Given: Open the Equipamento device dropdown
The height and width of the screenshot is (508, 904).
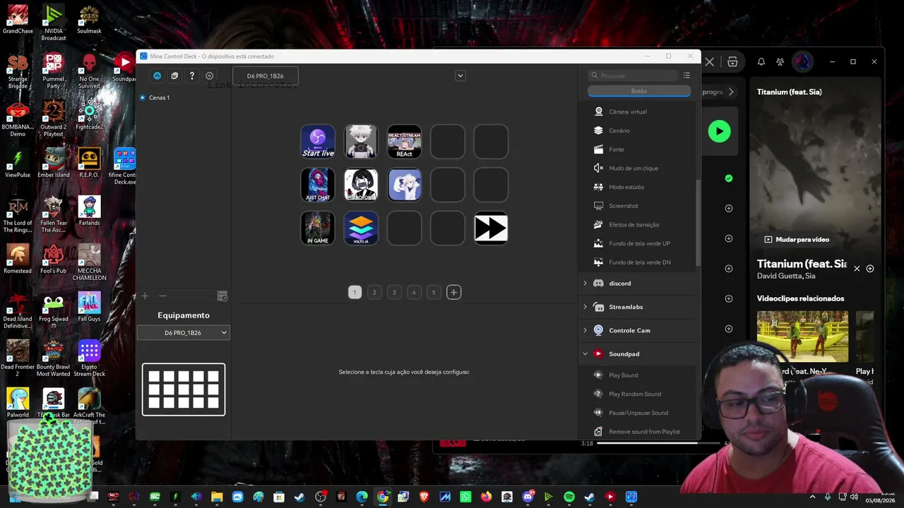Looking at the screenshot, I should (184, 332).
